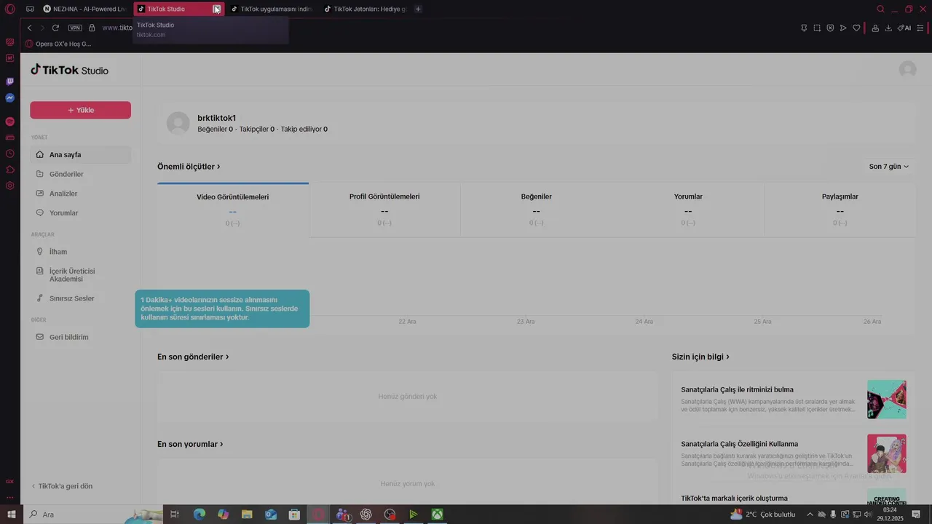Open Yorumlar in the sidebar
The image size is (932, 524).
(x=80, y=213)
